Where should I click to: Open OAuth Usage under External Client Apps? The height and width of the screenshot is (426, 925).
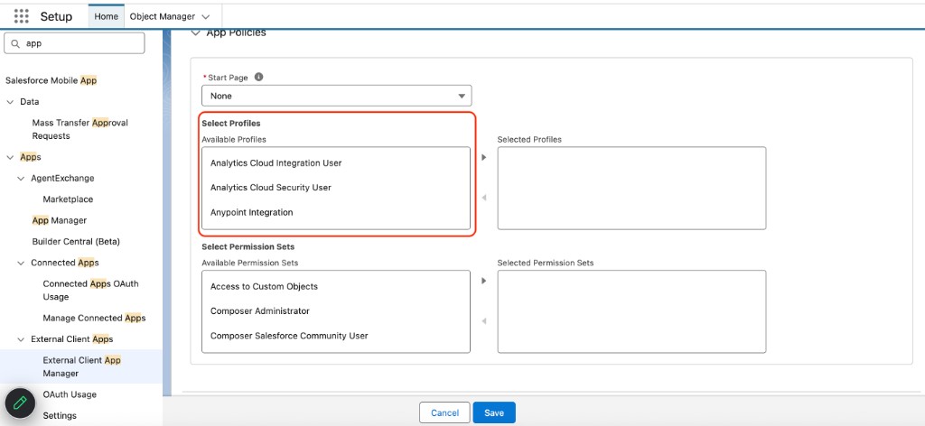click(x=70, y=394)
